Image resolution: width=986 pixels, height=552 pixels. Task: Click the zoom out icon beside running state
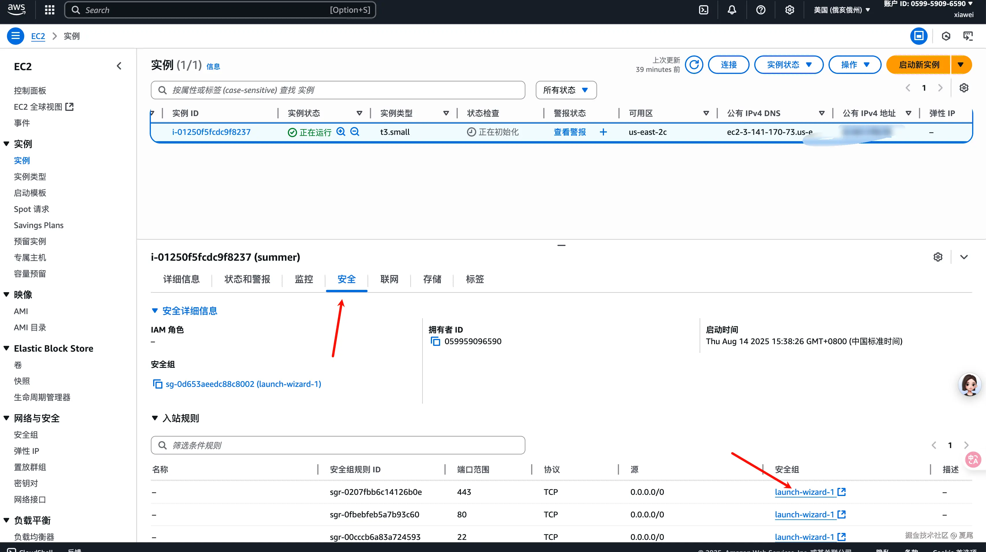(355, 132)
